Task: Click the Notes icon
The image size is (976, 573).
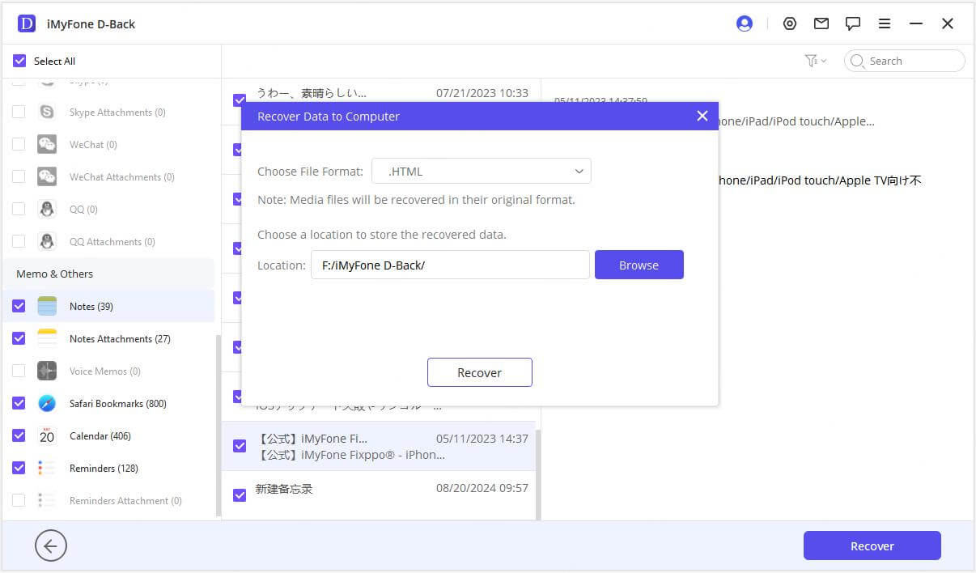Action: (x=47, y=306)
